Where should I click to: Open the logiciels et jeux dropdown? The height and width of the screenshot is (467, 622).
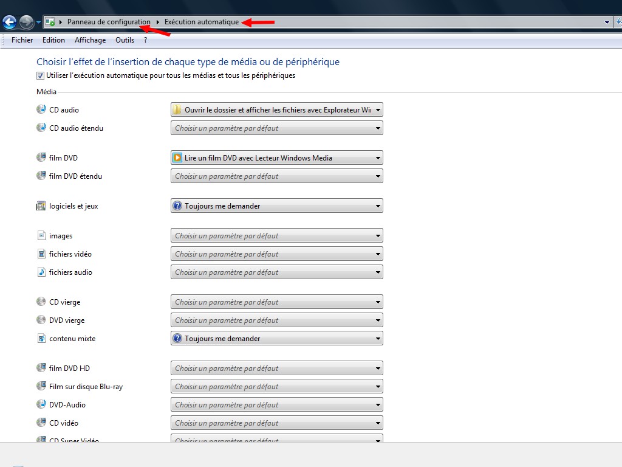tap(276, 206)
